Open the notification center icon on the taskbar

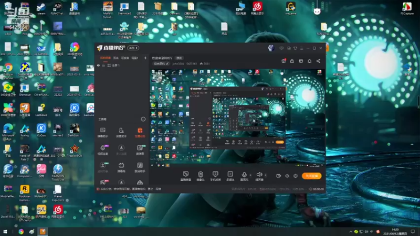click(x=413, y=231)
